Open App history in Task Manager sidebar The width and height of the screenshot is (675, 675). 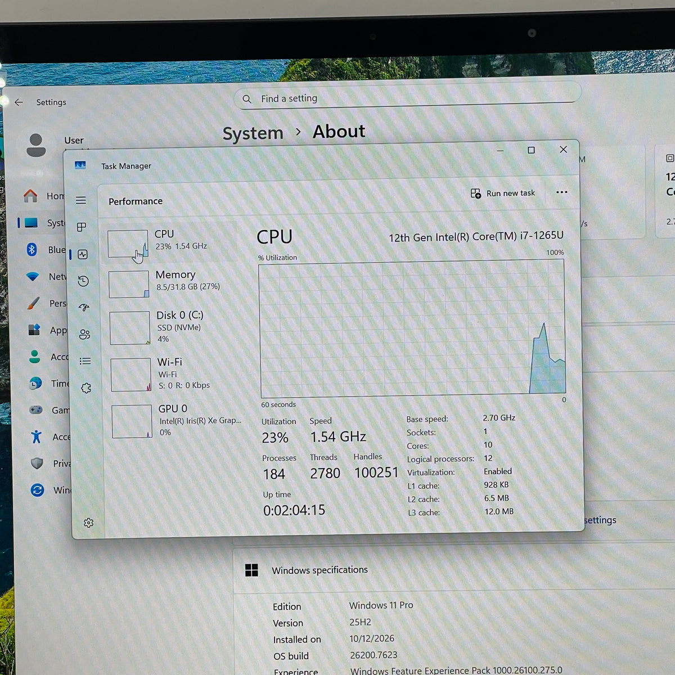(x=83, y=281)
